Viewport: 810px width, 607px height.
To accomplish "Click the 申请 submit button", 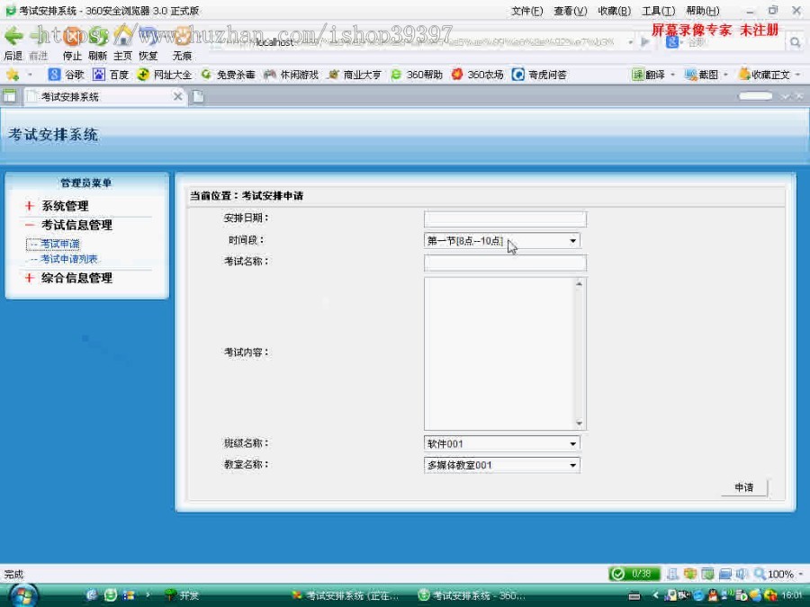I will coord(744,487).
